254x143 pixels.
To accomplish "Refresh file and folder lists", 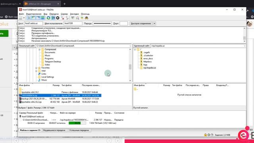I will pos(48,18).
